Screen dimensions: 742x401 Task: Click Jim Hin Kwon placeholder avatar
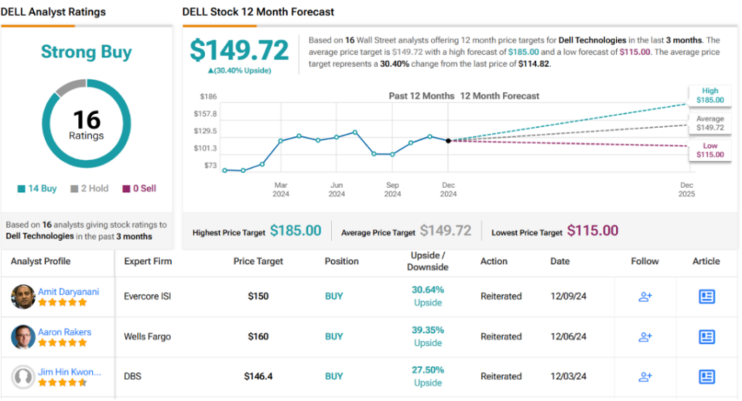pyautogui.click(x=22, y=377)
